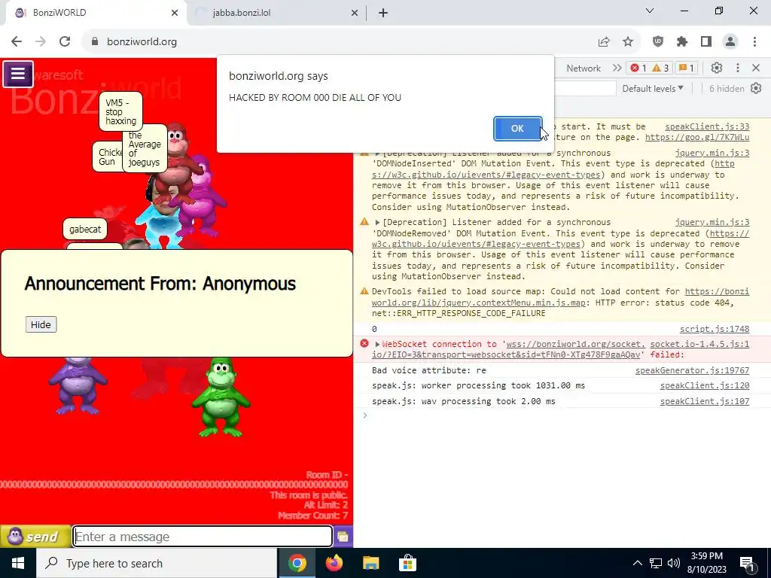771x578 pixels.
Task: Open the BonziWORLD hamburger menu
Action: click(x=18, y=75)
